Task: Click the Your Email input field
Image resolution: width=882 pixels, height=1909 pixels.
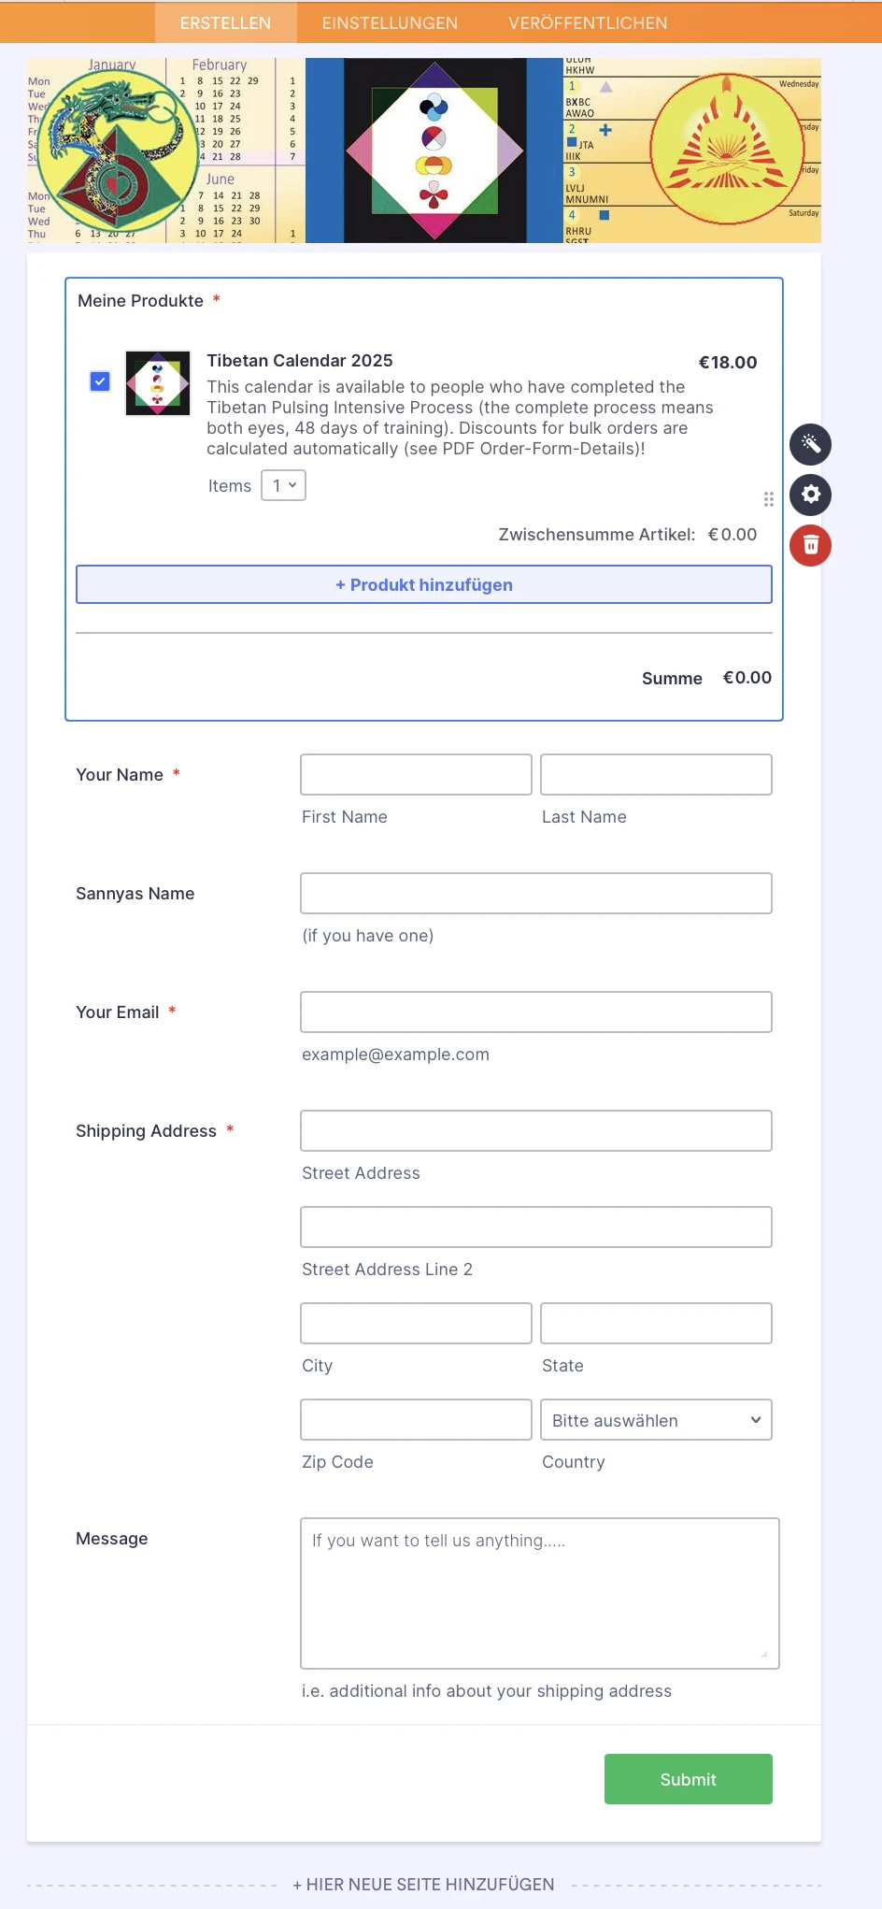Action: point(535,1012)
